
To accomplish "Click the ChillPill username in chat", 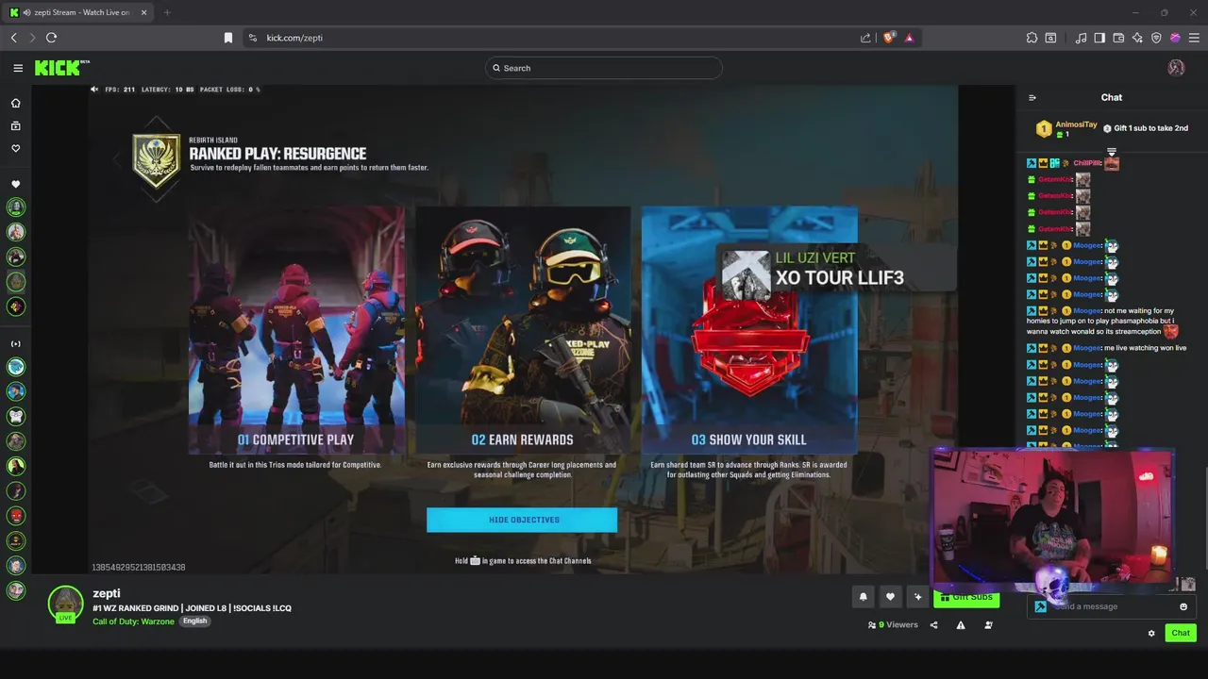I will point(1087,163).
